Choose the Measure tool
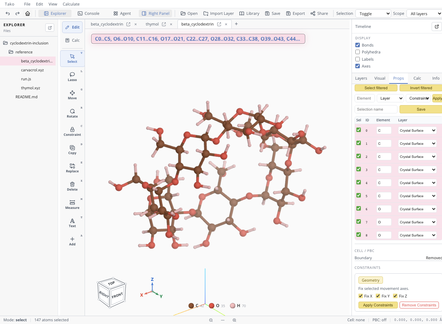 click(x=72, y=204)
